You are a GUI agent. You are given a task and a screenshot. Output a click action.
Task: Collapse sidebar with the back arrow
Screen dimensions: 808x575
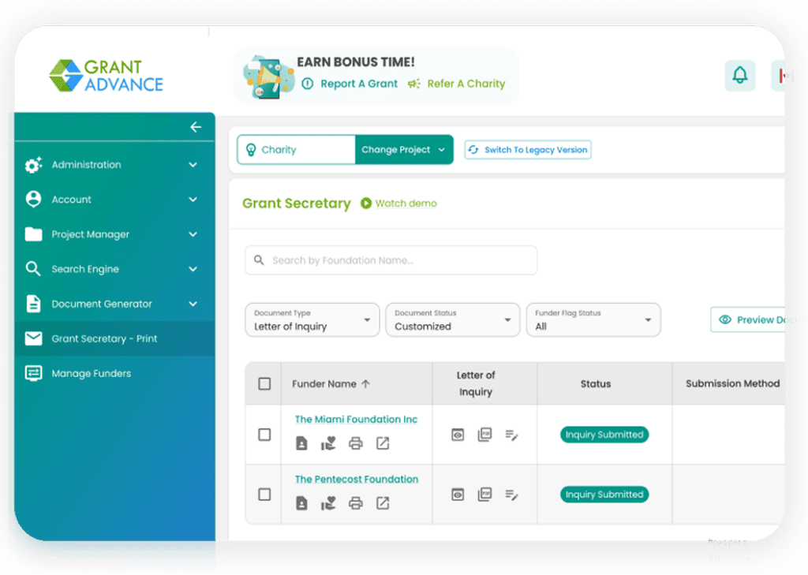pos(196,127)
